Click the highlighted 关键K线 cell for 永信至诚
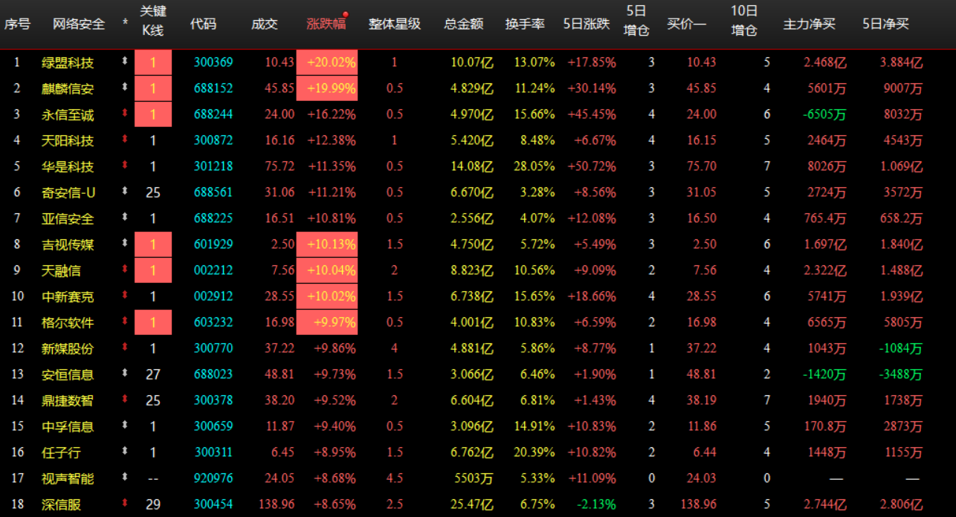 [153, 114]
